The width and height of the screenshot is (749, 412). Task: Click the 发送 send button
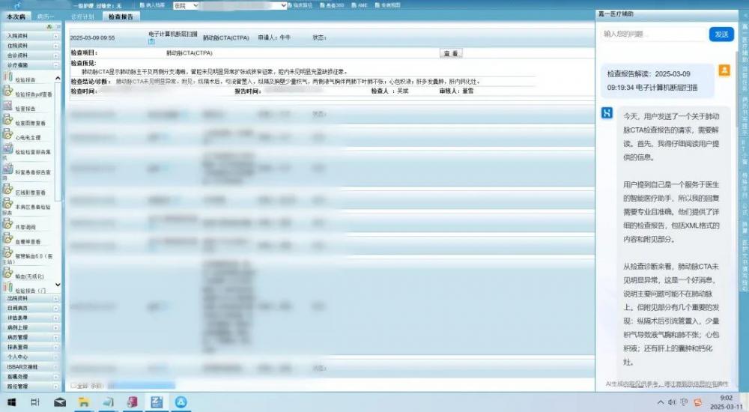[721, 34]
